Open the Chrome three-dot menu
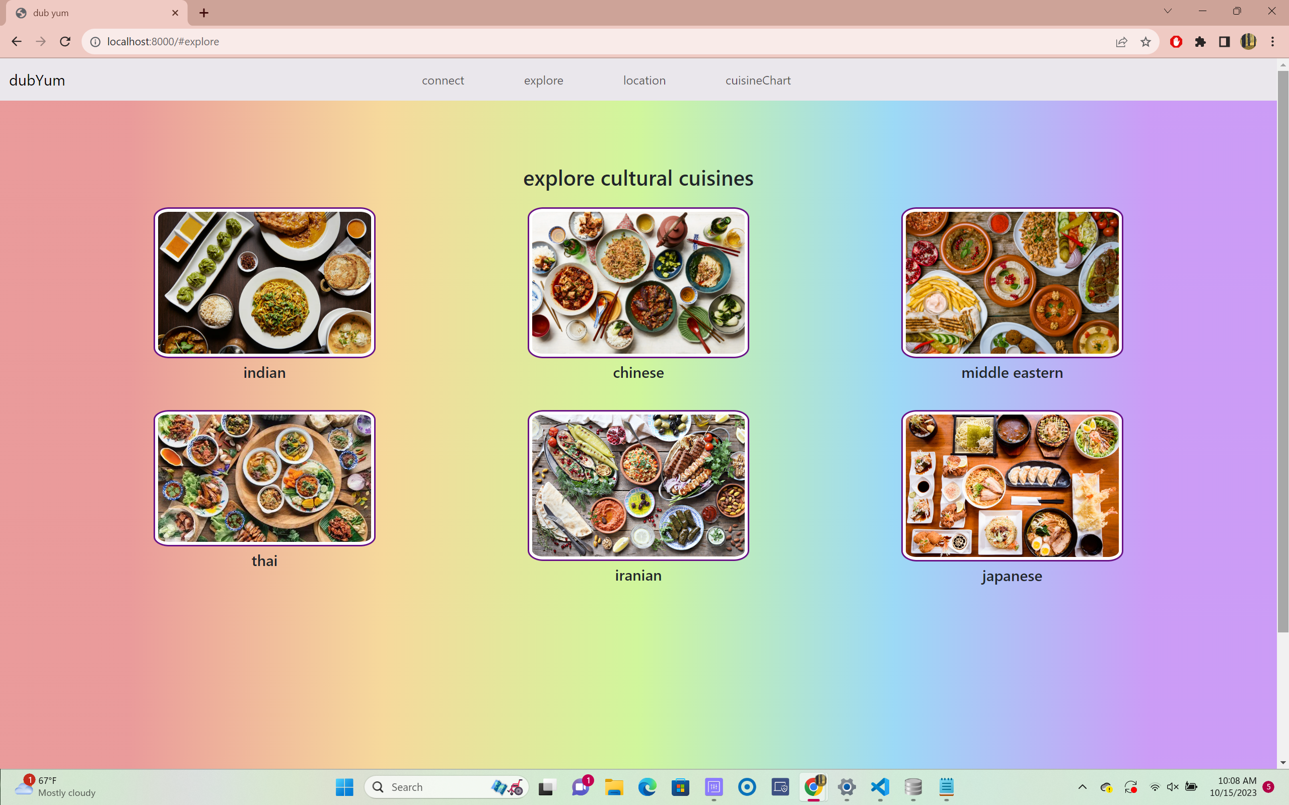Viewport: 1289px width, 805px height. [1272, 42]
